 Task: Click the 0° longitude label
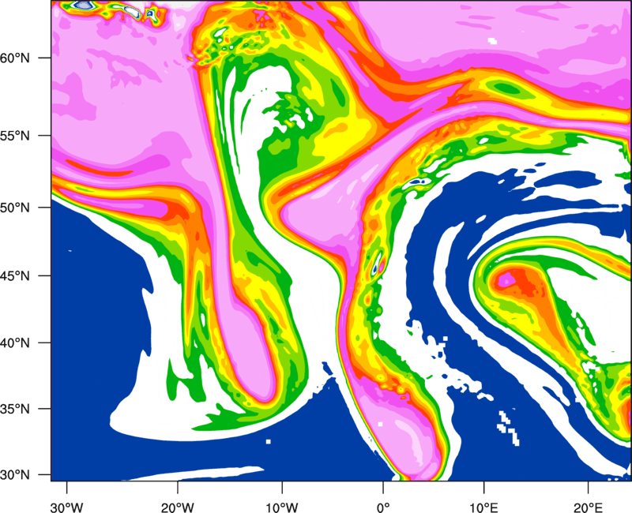point(383,507)
